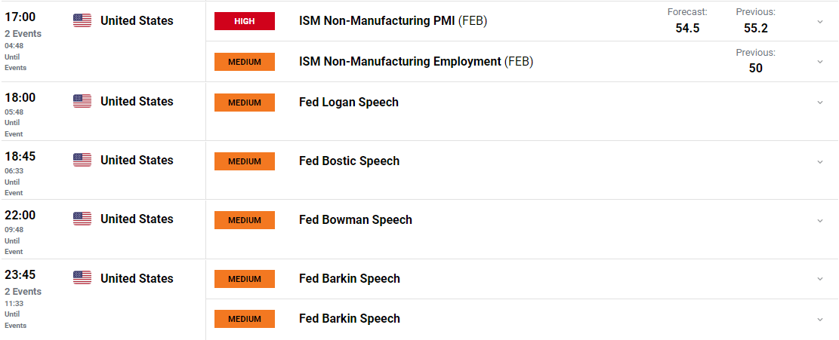
Task: Click the 54.5 forecast value
Action: click(687, 28)
